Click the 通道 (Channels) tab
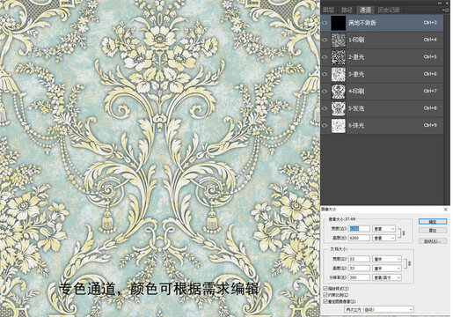 point(365,11)
